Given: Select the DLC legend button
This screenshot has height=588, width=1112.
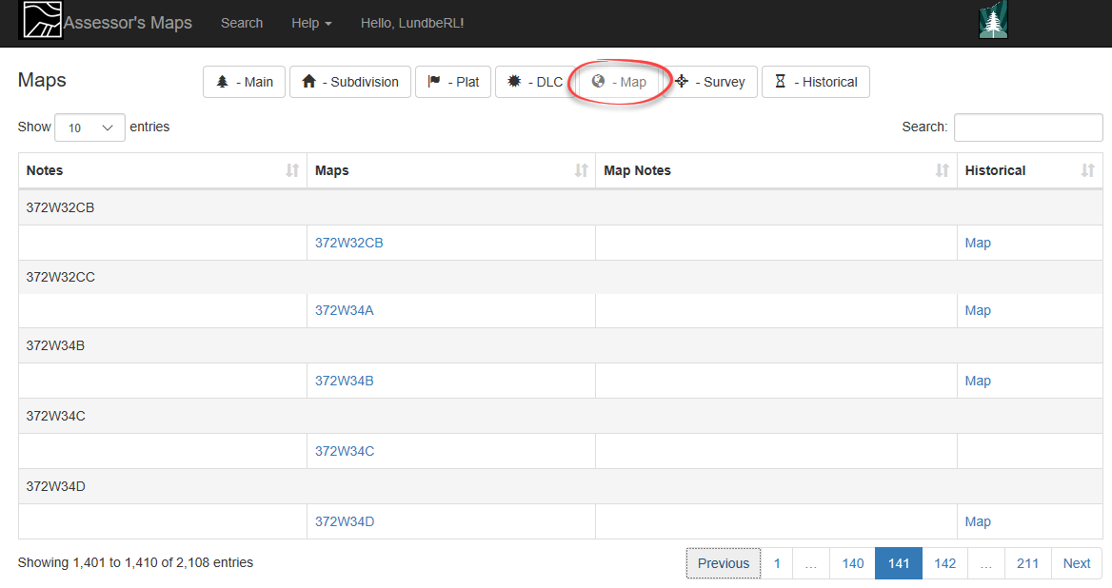Looking at the screenshot, I should click(535, 82).
